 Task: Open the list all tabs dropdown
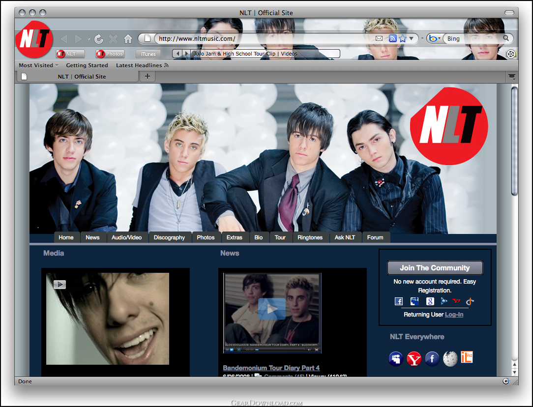511,77
